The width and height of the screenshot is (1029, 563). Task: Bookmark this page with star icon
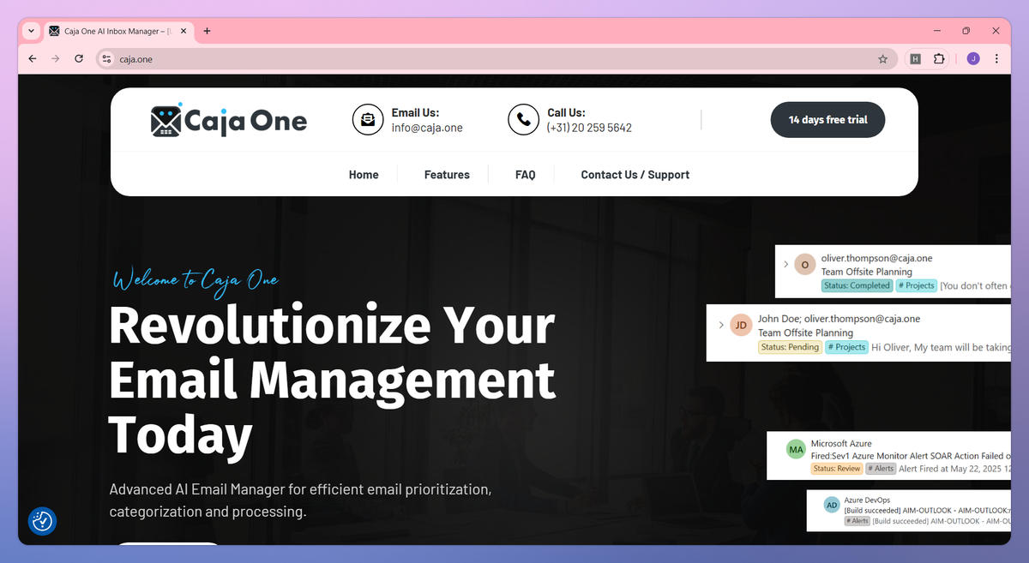(x=882, y=59)
